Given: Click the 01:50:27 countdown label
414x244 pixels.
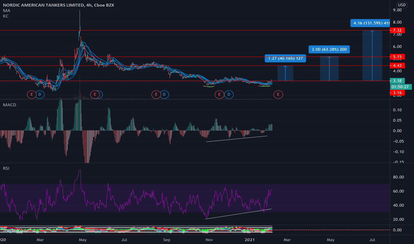Looking at the screenshot, I should point(400,87).
